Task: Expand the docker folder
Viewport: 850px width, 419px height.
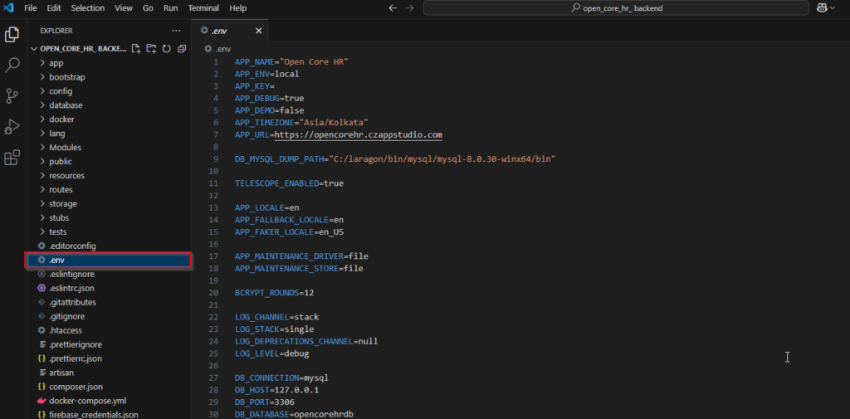Action: click(109, 119)
